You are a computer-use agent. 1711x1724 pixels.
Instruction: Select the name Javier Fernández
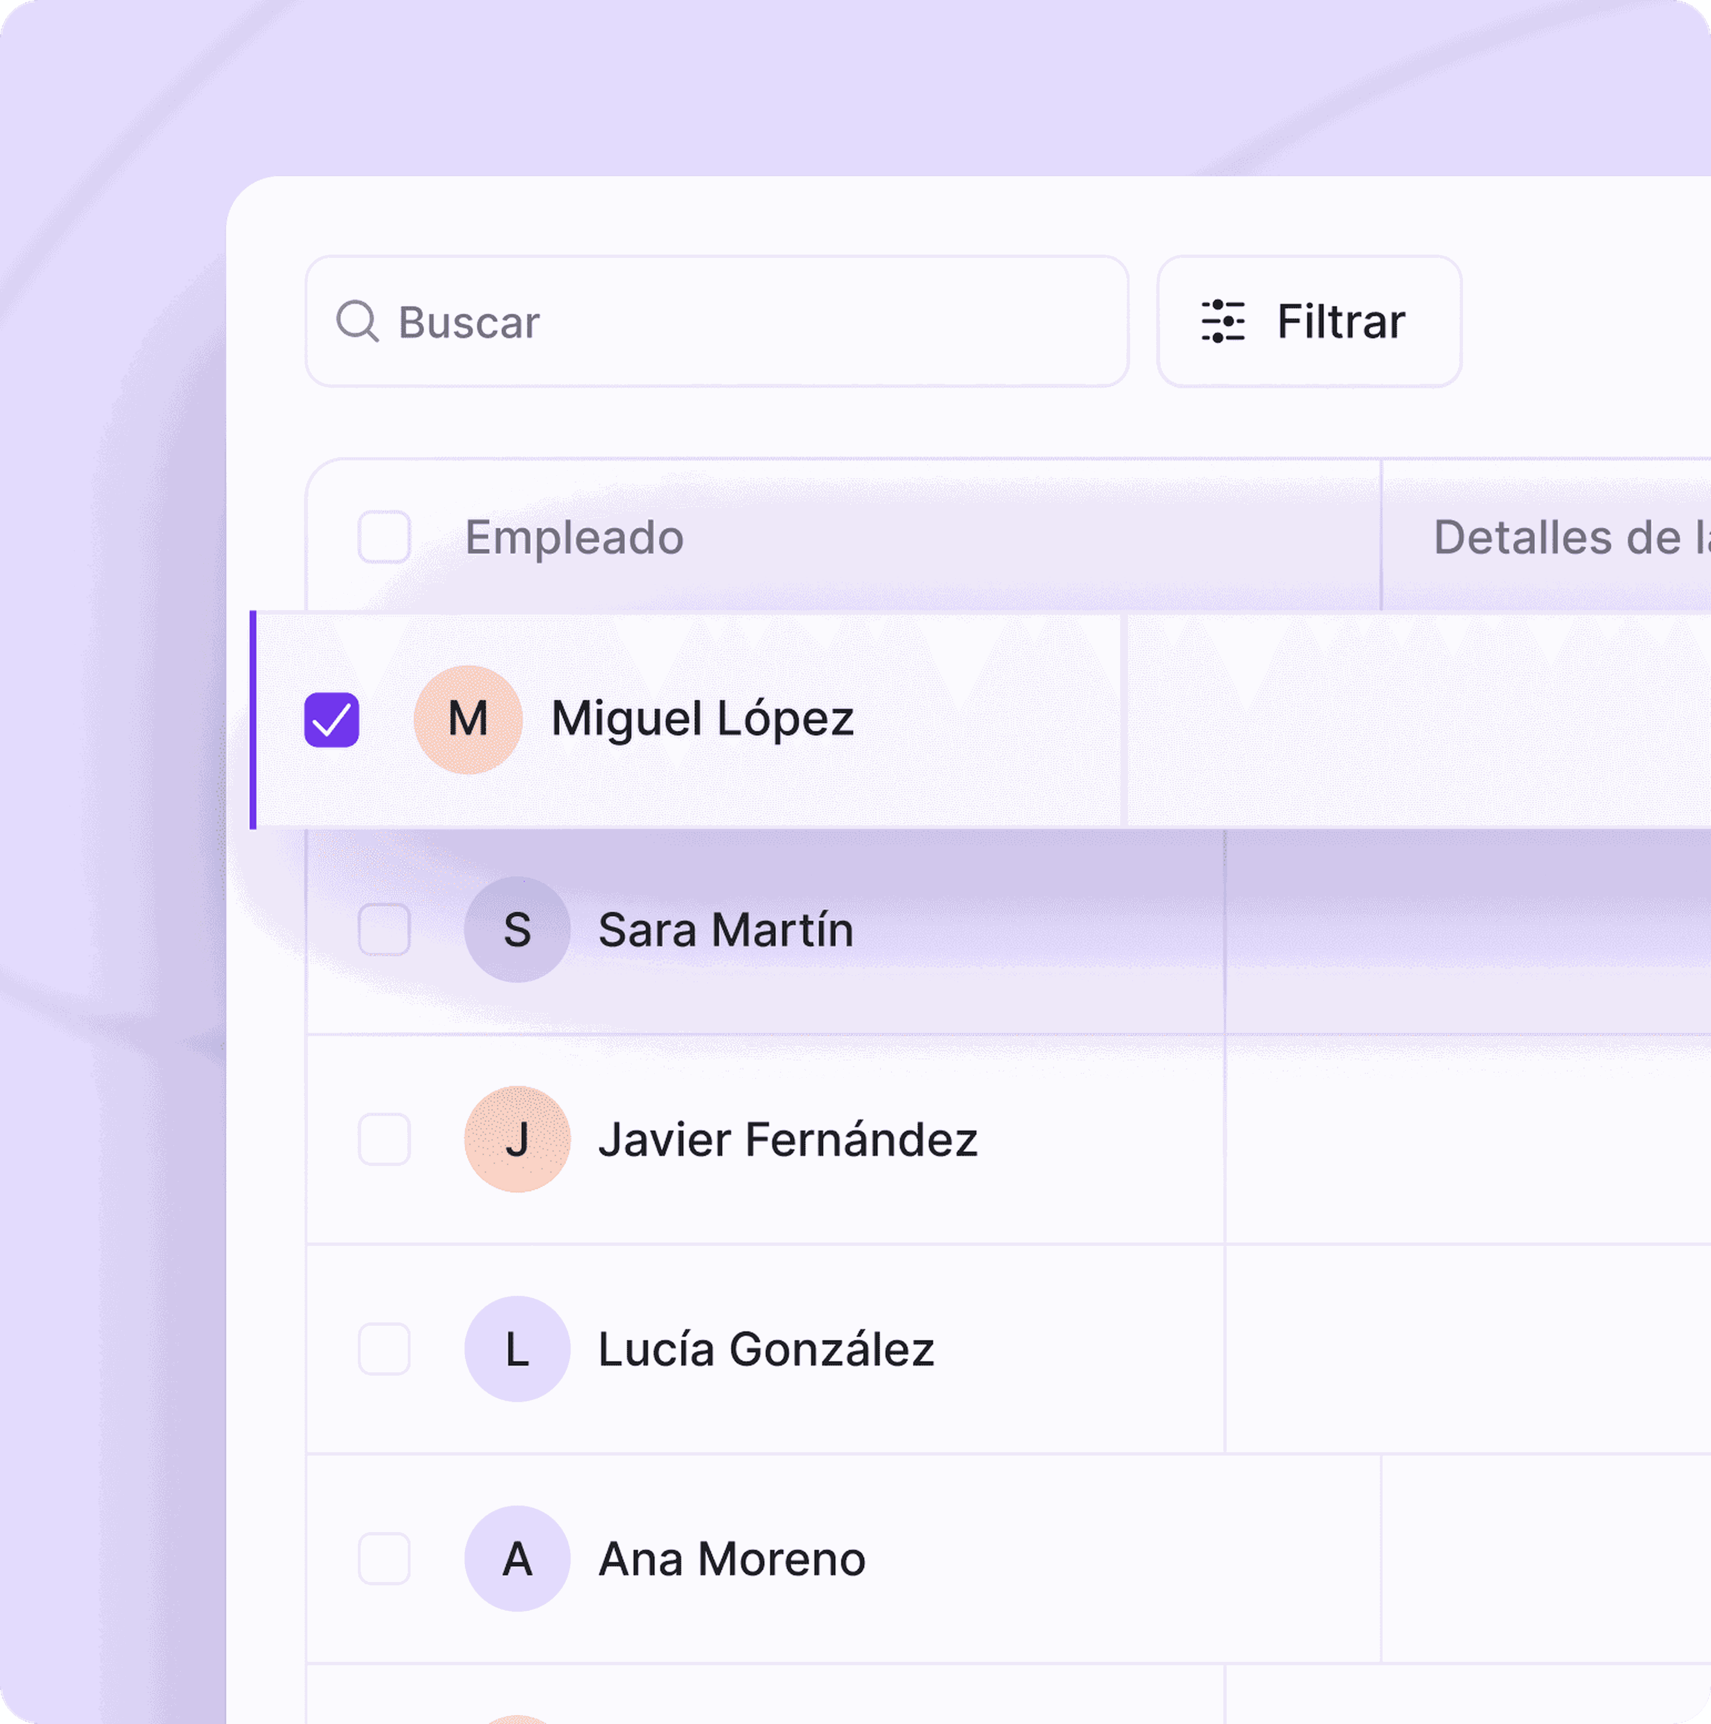(x=788, y=1139)
